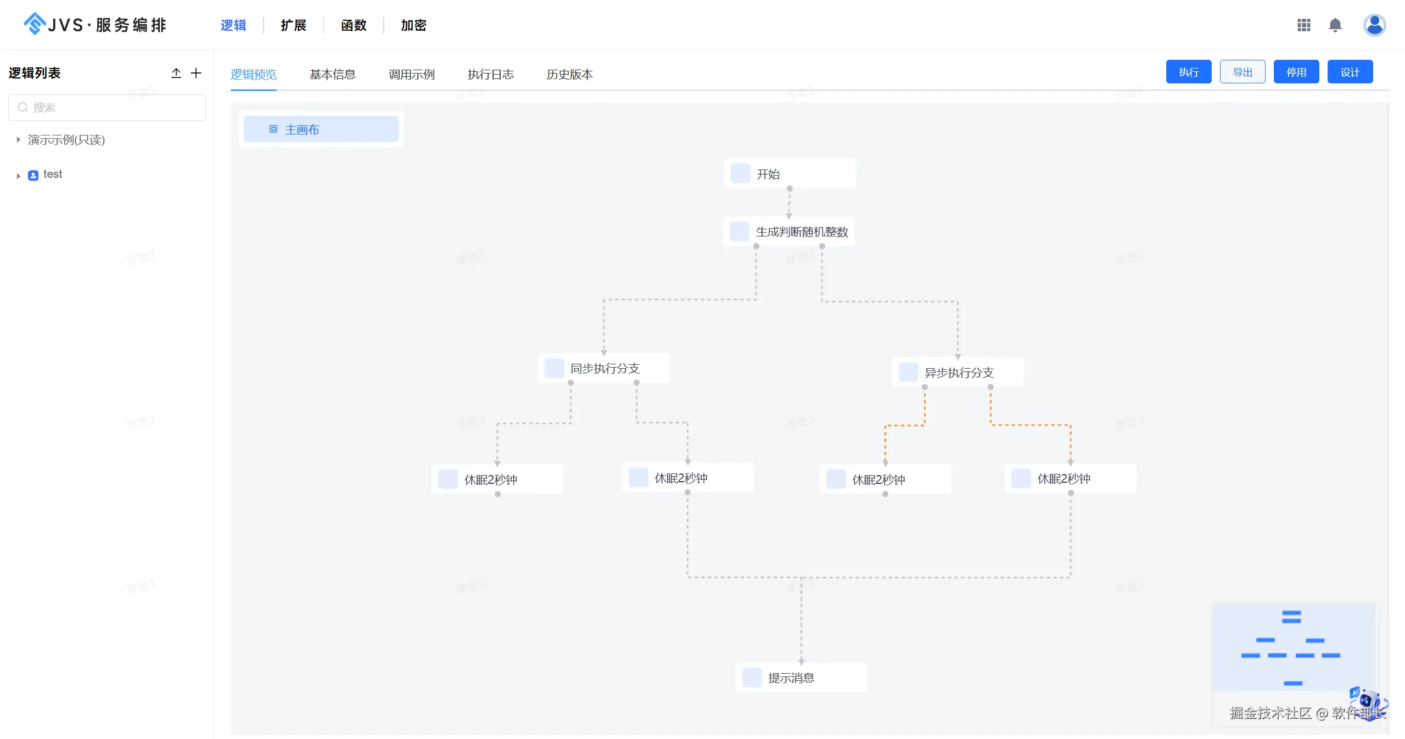Viewport: 1405px width, 739px height.
Task: Click the upload logic icon
Action: click(176, 73)
